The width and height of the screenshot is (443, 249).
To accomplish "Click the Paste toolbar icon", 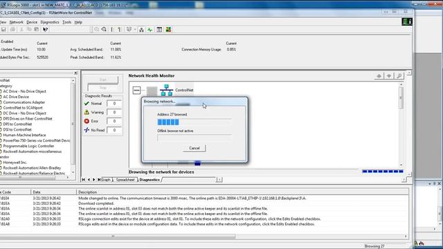I will [x=37, y=29].
